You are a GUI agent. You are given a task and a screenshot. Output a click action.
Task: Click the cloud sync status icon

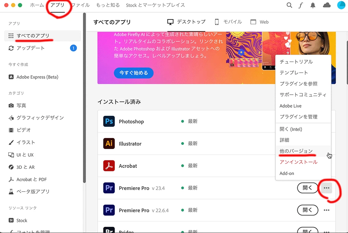click(x=327, y=5)
